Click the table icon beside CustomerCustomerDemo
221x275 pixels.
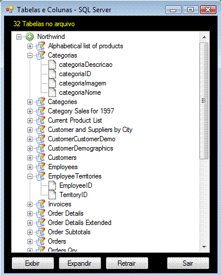(41, 139)
